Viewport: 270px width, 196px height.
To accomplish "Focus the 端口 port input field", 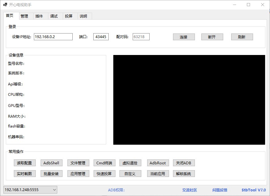I will (101, 37).
